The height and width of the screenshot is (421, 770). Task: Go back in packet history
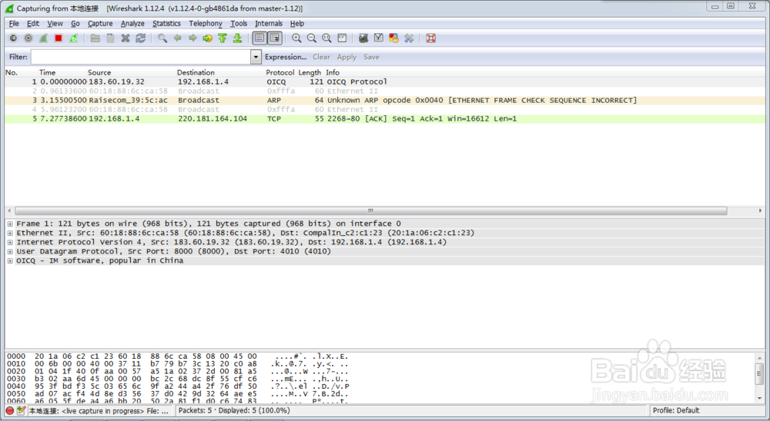coord(177,38)
